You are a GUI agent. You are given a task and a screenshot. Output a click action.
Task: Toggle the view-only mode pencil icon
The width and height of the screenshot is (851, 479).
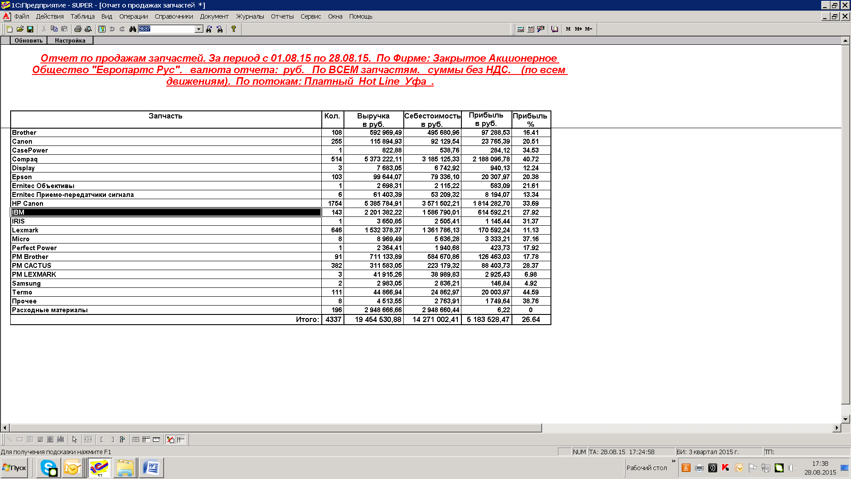[x=170, y=440]
